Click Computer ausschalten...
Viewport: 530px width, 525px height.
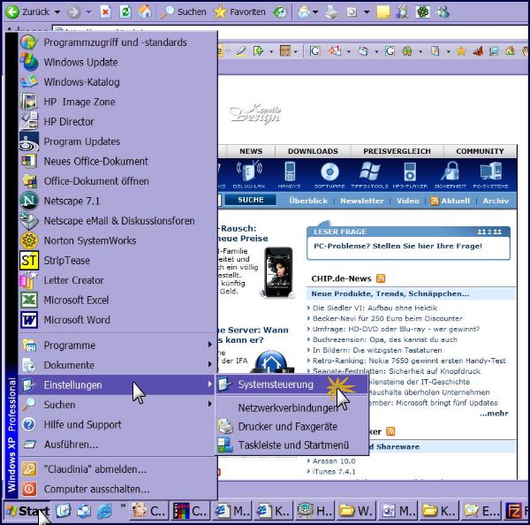(x=118, y=489)
